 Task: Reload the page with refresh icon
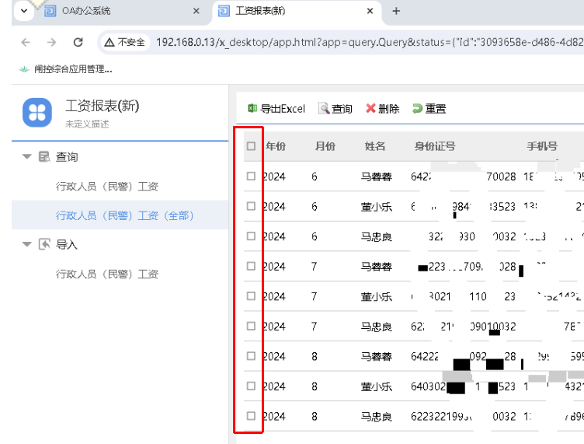coord(78,42)
